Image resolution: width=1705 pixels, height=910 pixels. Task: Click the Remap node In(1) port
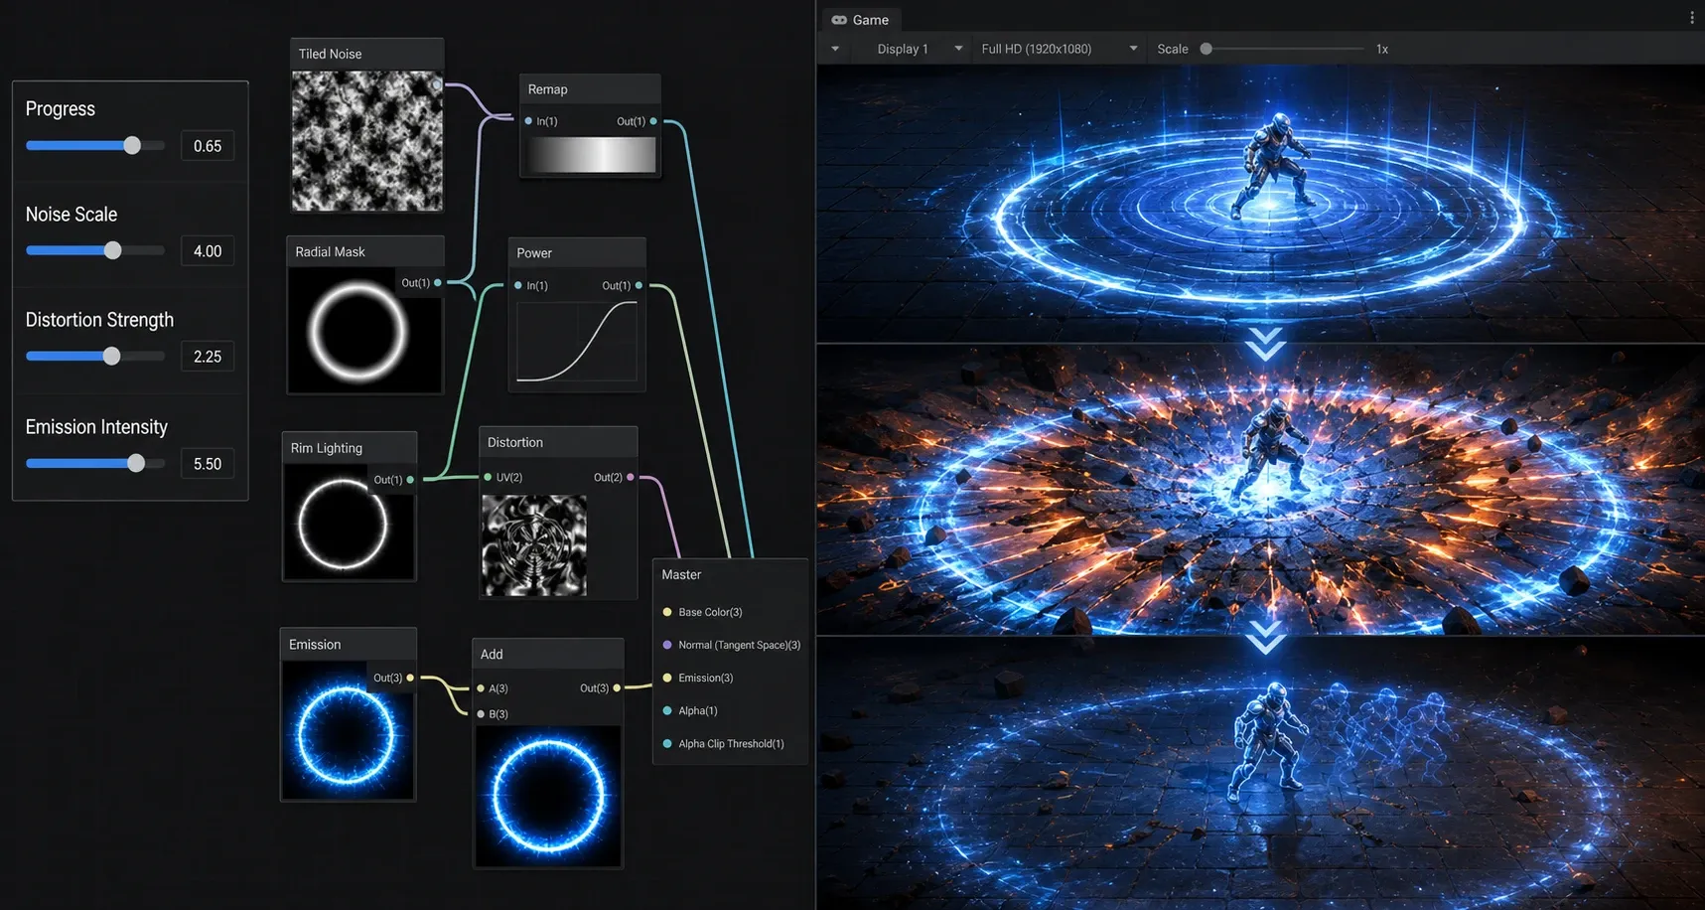[528, 121]
